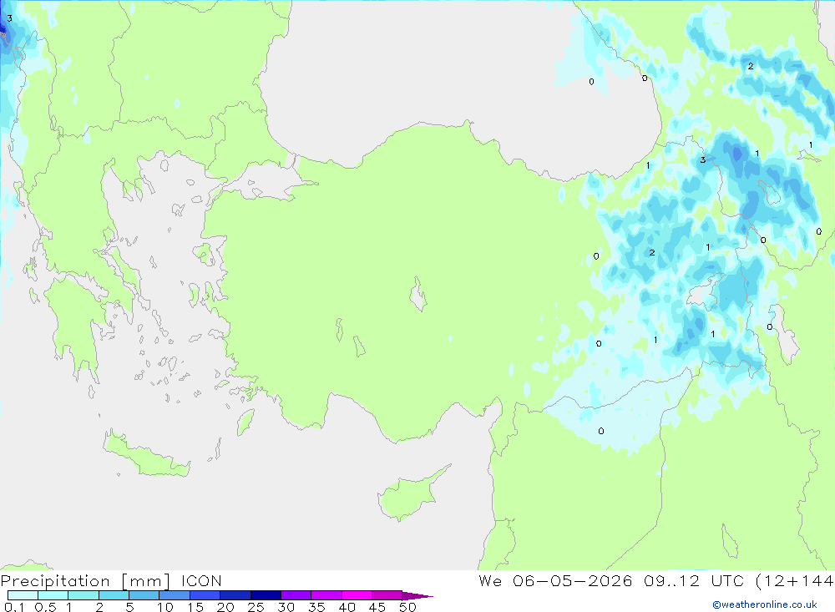Click the legend label "35"

pyautogui.click(x=316, y=607)
